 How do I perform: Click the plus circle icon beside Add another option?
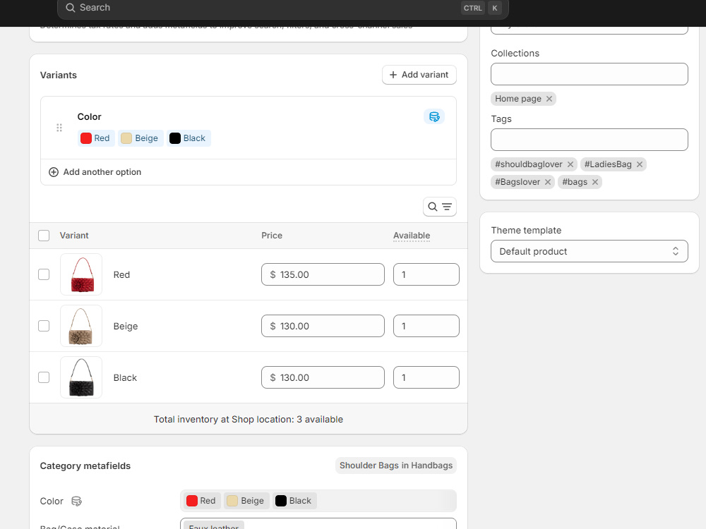pos(54,172)
